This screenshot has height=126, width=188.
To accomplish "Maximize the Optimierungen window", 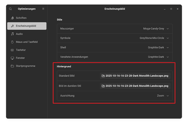I will [171, 9].
